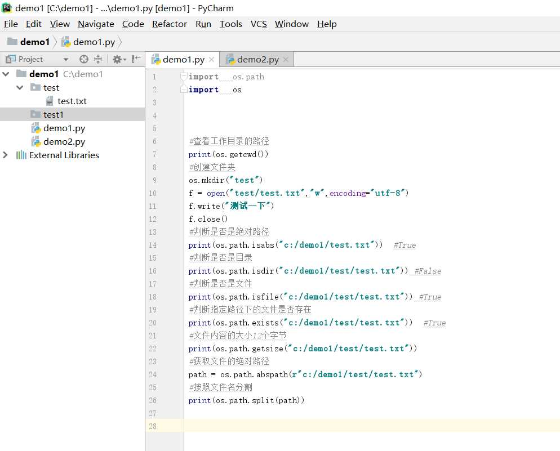Click line number 9 in the gutter
The width and height of the screenshot is (560, 451).
coord(154,180)
